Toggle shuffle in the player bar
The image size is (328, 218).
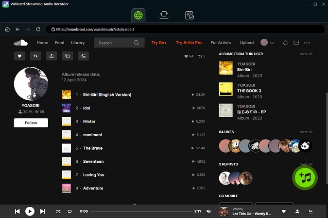click(x=58, y=211)
